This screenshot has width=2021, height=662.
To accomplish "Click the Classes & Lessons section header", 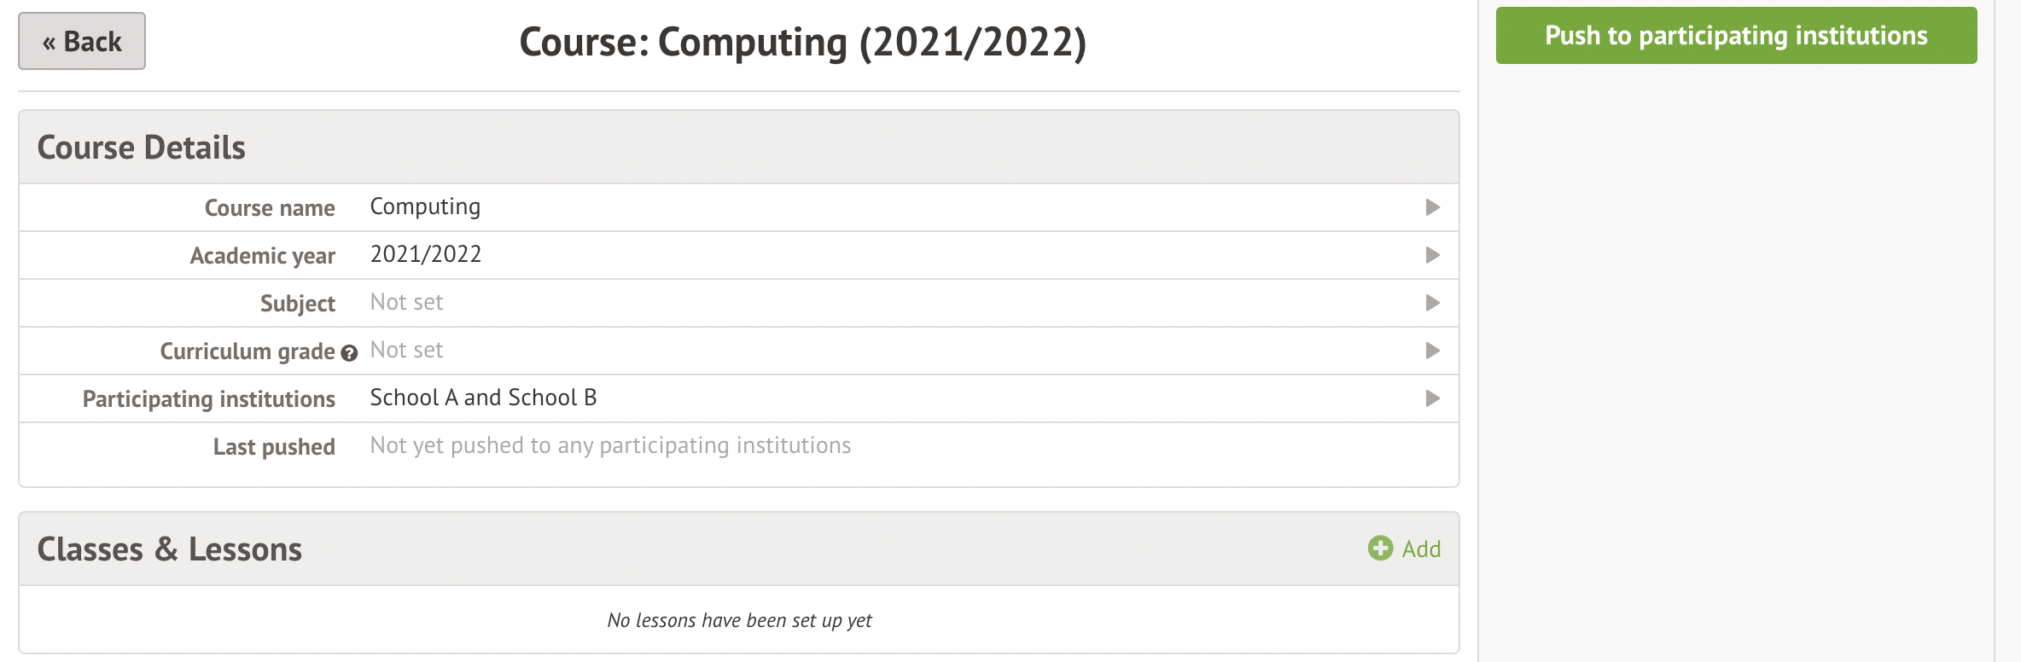I will (169, 549).
